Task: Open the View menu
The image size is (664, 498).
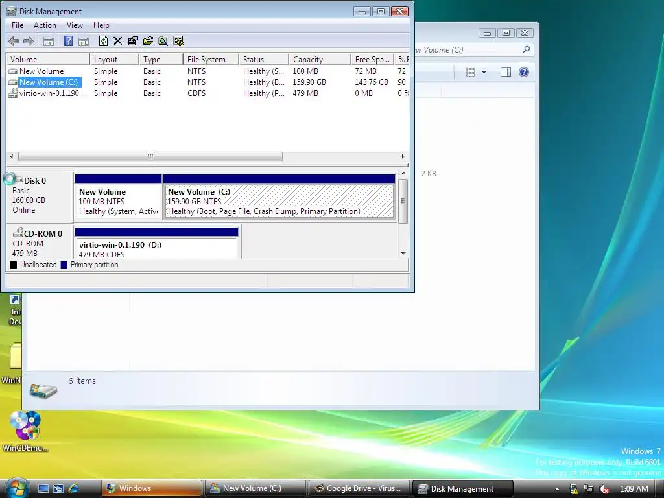Action: (x=75, y=25)
